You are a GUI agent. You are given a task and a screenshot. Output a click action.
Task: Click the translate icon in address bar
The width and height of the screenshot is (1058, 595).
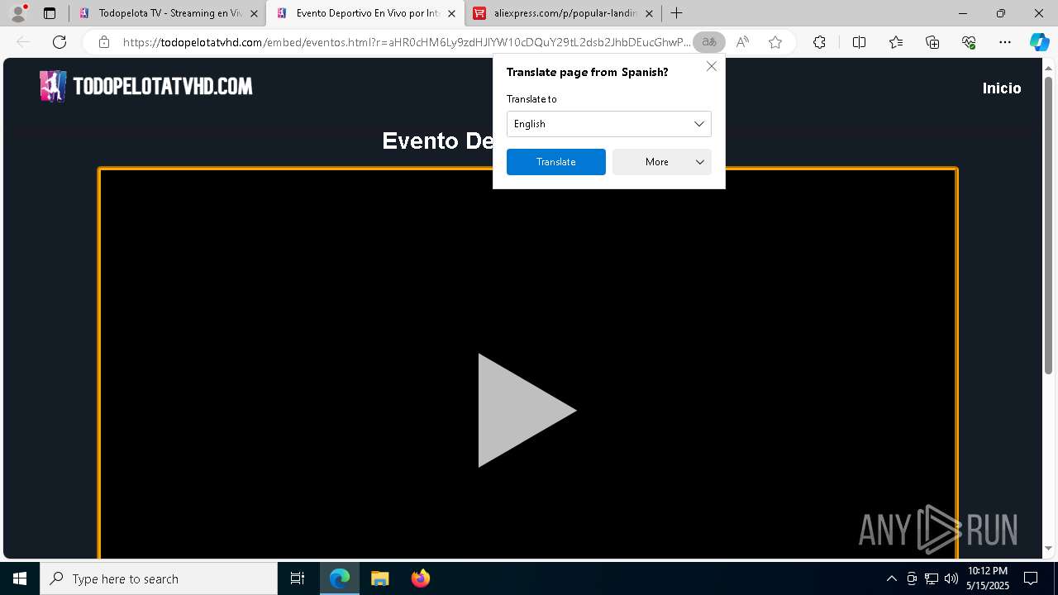(709, 42)
